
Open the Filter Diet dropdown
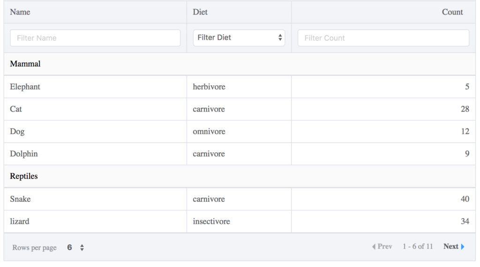coord(239,38)
